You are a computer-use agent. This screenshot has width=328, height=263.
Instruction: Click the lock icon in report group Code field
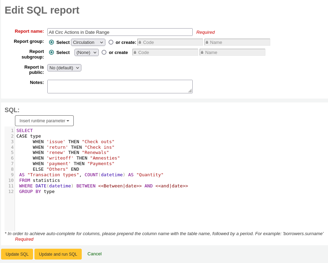[140, 42]
